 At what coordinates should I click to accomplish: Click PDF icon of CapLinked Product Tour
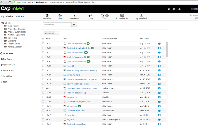point(65,124)
